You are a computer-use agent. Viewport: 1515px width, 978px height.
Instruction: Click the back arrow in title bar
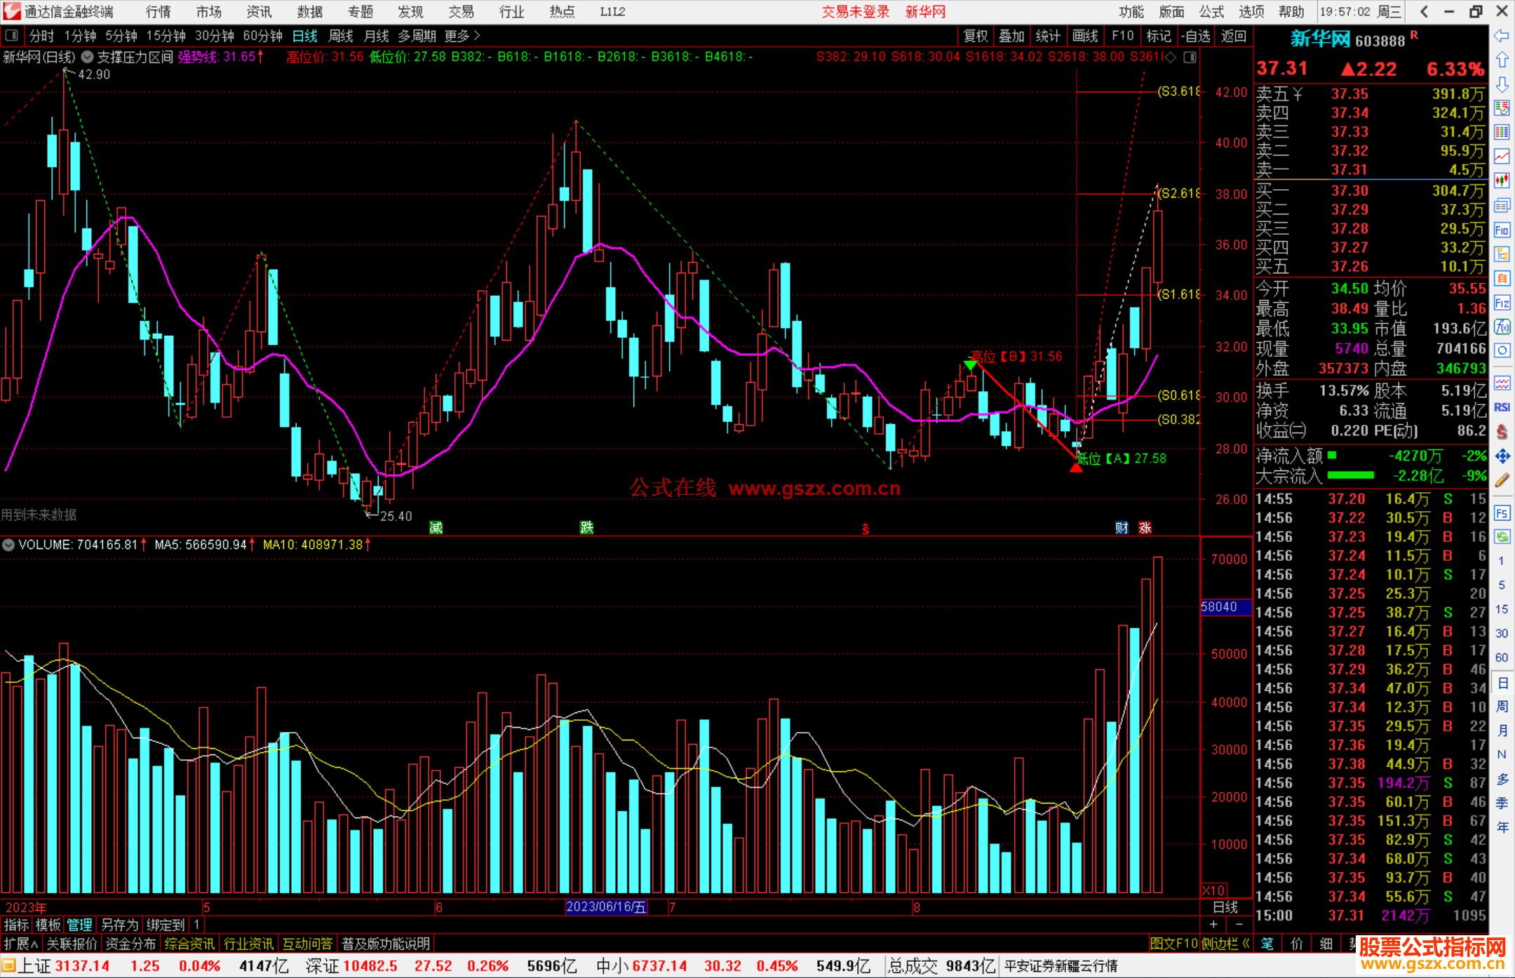pos(1424,11)
